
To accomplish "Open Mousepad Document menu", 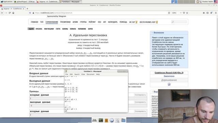I will [91, 74].
